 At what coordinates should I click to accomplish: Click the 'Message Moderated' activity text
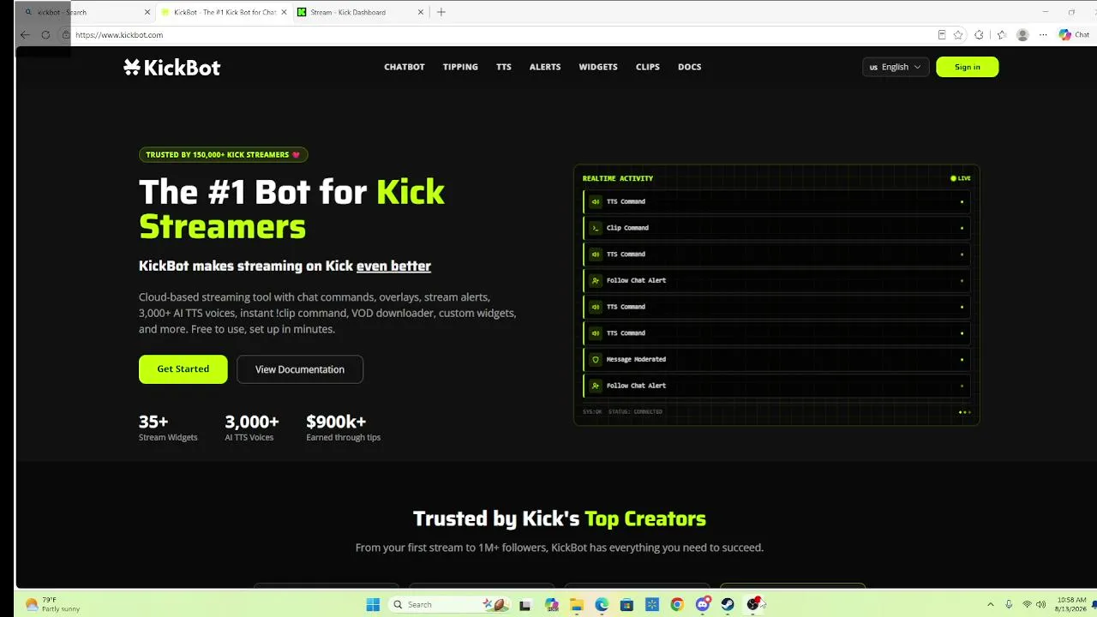(x=636, y=359)
